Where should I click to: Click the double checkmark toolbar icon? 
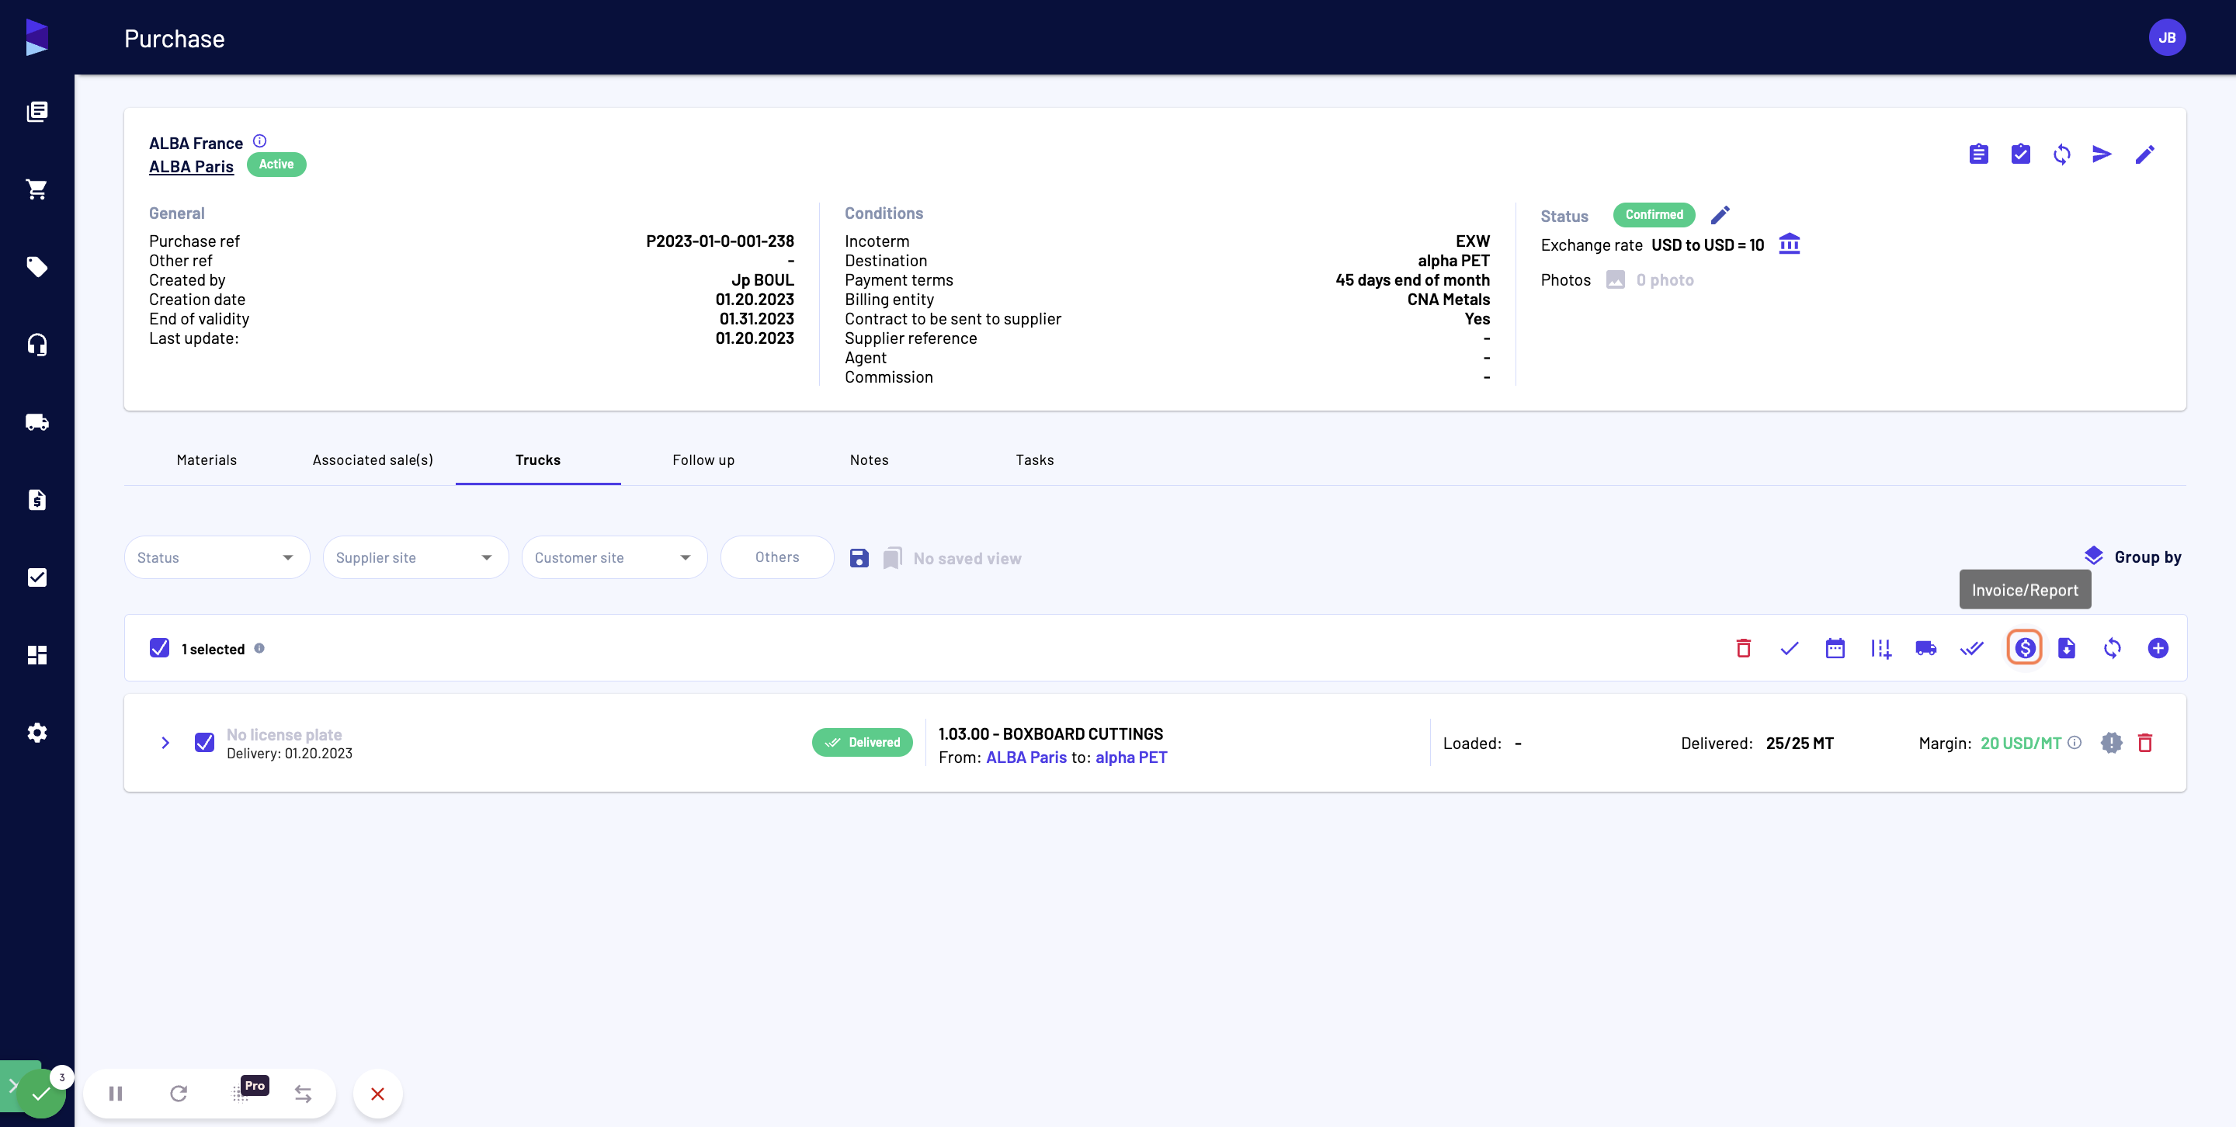click(x=1971, y=648)
